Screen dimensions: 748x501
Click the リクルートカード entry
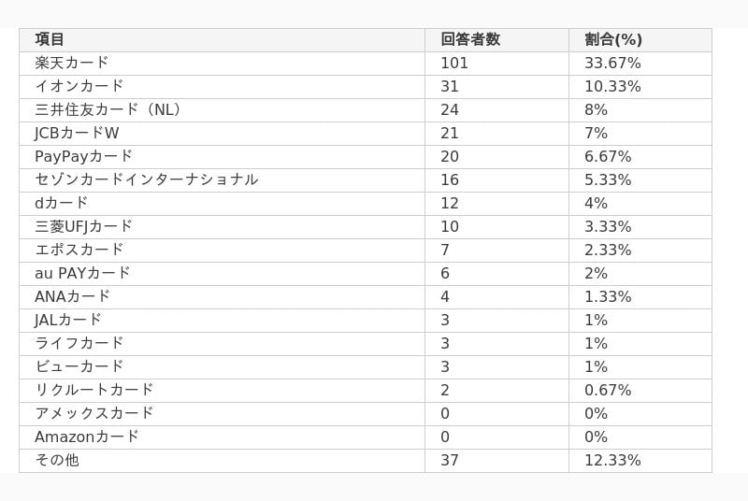click(94, 390)
